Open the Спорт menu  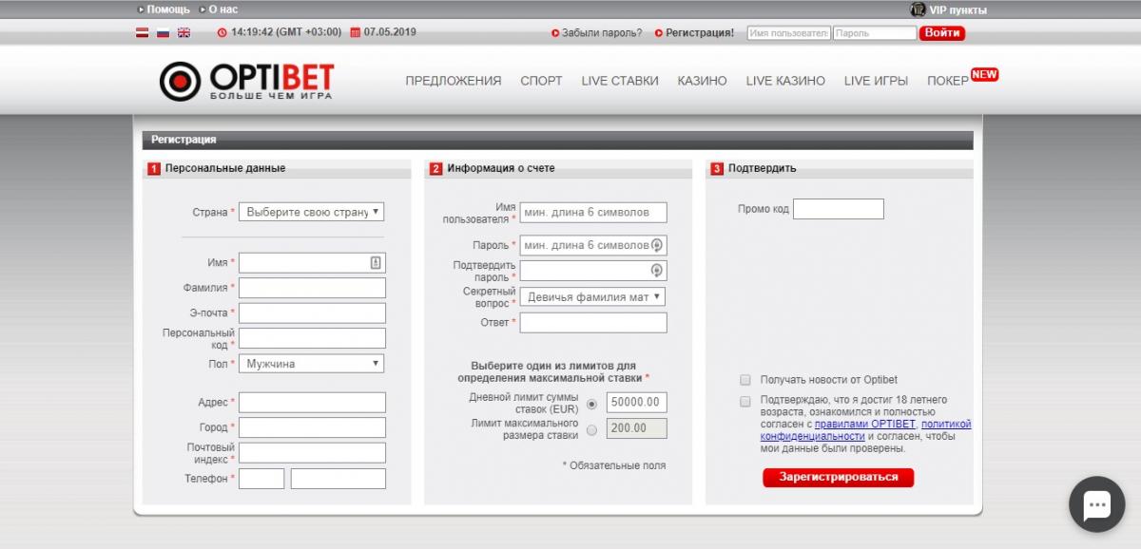[541, 81]
